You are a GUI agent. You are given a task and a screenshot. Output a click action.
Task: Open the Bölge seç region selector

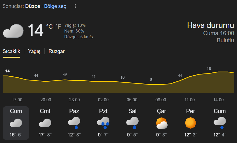click(55, 6)
